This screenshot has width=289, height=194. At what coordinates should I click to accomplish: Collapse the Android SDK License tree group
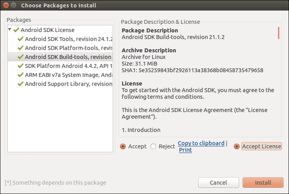pos(10,30)
